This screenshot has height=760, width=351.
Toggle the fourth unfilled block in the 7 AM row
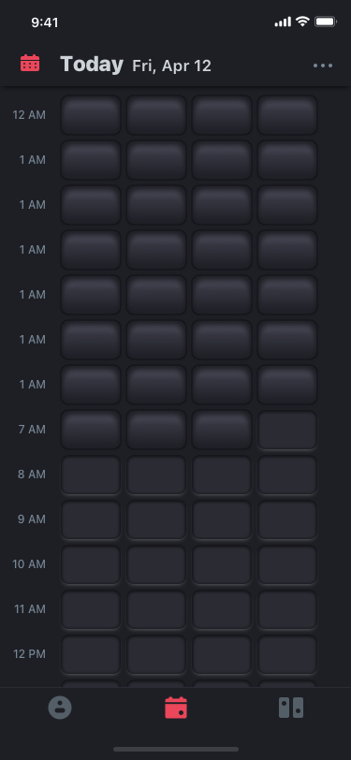pyautogui.click(x=287, y=430)
